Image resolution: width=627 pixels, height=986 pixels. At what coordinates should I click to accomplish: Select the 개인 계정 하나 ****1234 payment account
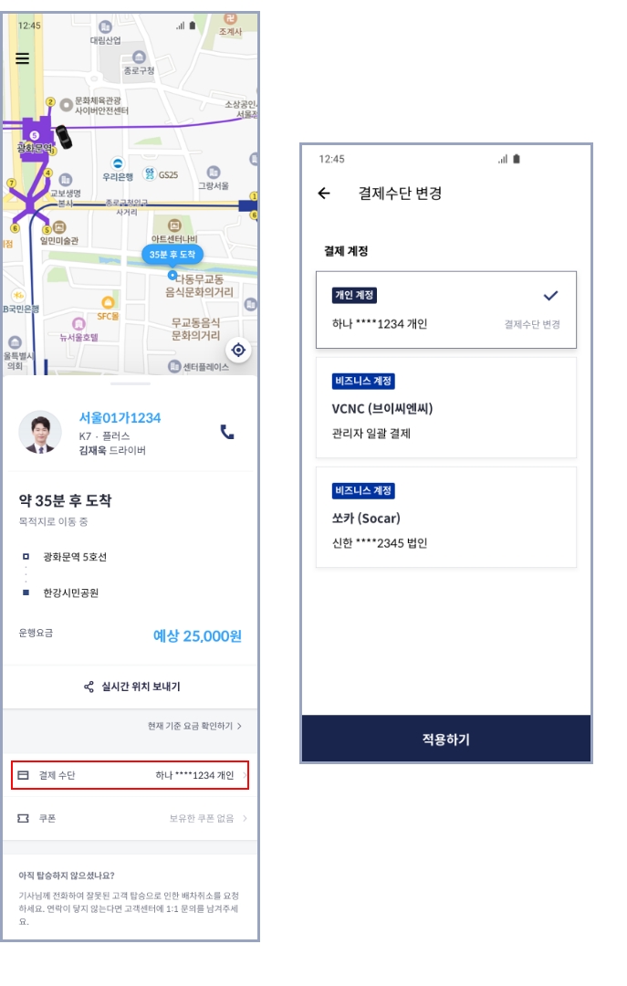click(446, 310)
